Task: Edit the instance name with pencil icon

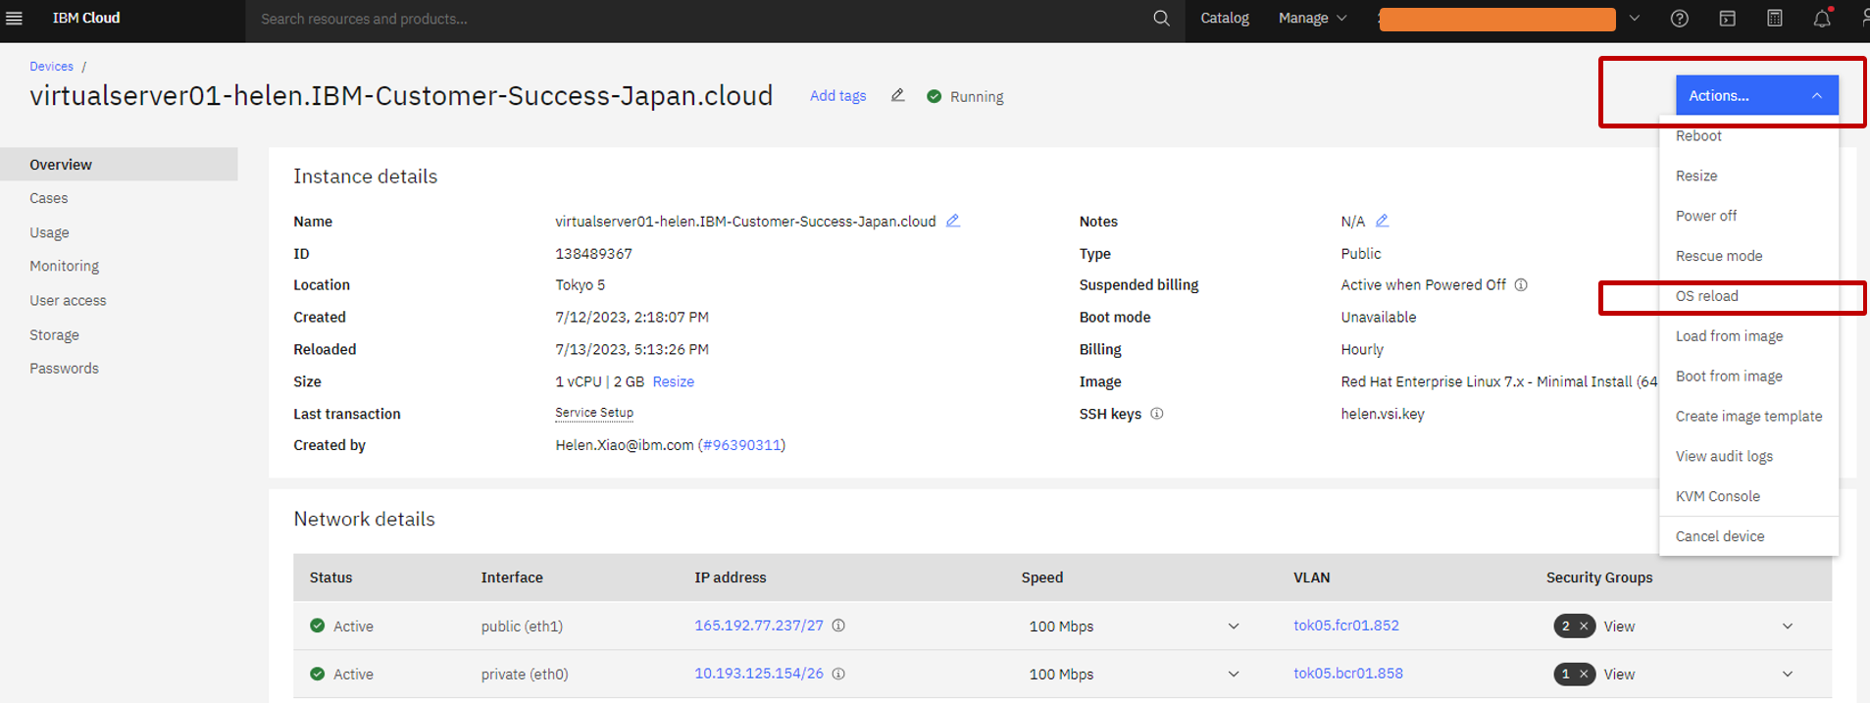Action: pyautogui.click(x=952, y=221)
